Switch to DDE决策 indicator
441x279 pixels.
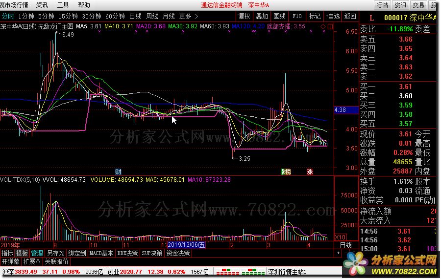127,253
